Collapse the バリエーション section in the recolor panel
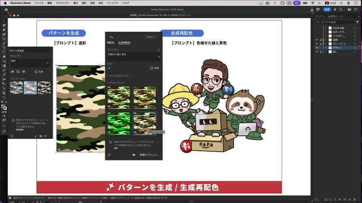The height and width of the screenshot is (203, 362). (x=108, y=82)
